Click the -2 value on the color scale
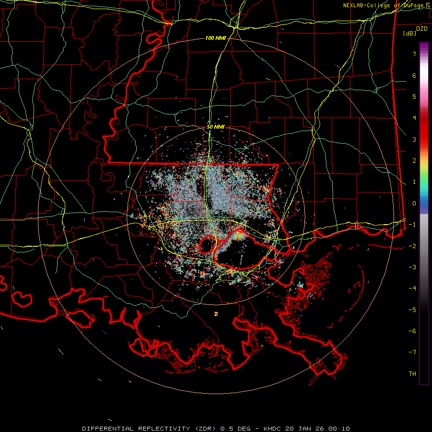 coord(412,246)
